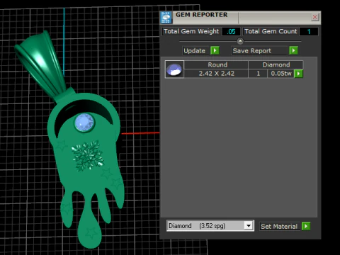Screen dimensions: 340x255
Task: Click the green arrow next to 0.05tw
Action: pos(298,74)
